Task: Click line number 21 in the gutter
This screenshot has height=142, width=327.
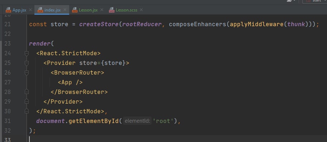Action: (x=7, y=24)
